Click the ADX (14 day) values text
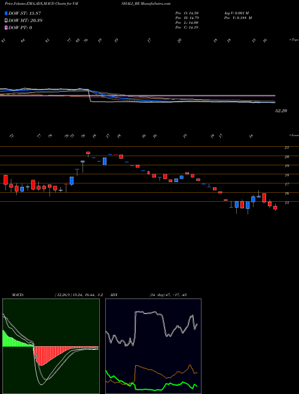Viewport: 299px width, 394px height. [168, 295]
